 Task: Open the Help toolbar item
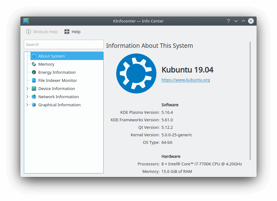click(x=72, y=32)
